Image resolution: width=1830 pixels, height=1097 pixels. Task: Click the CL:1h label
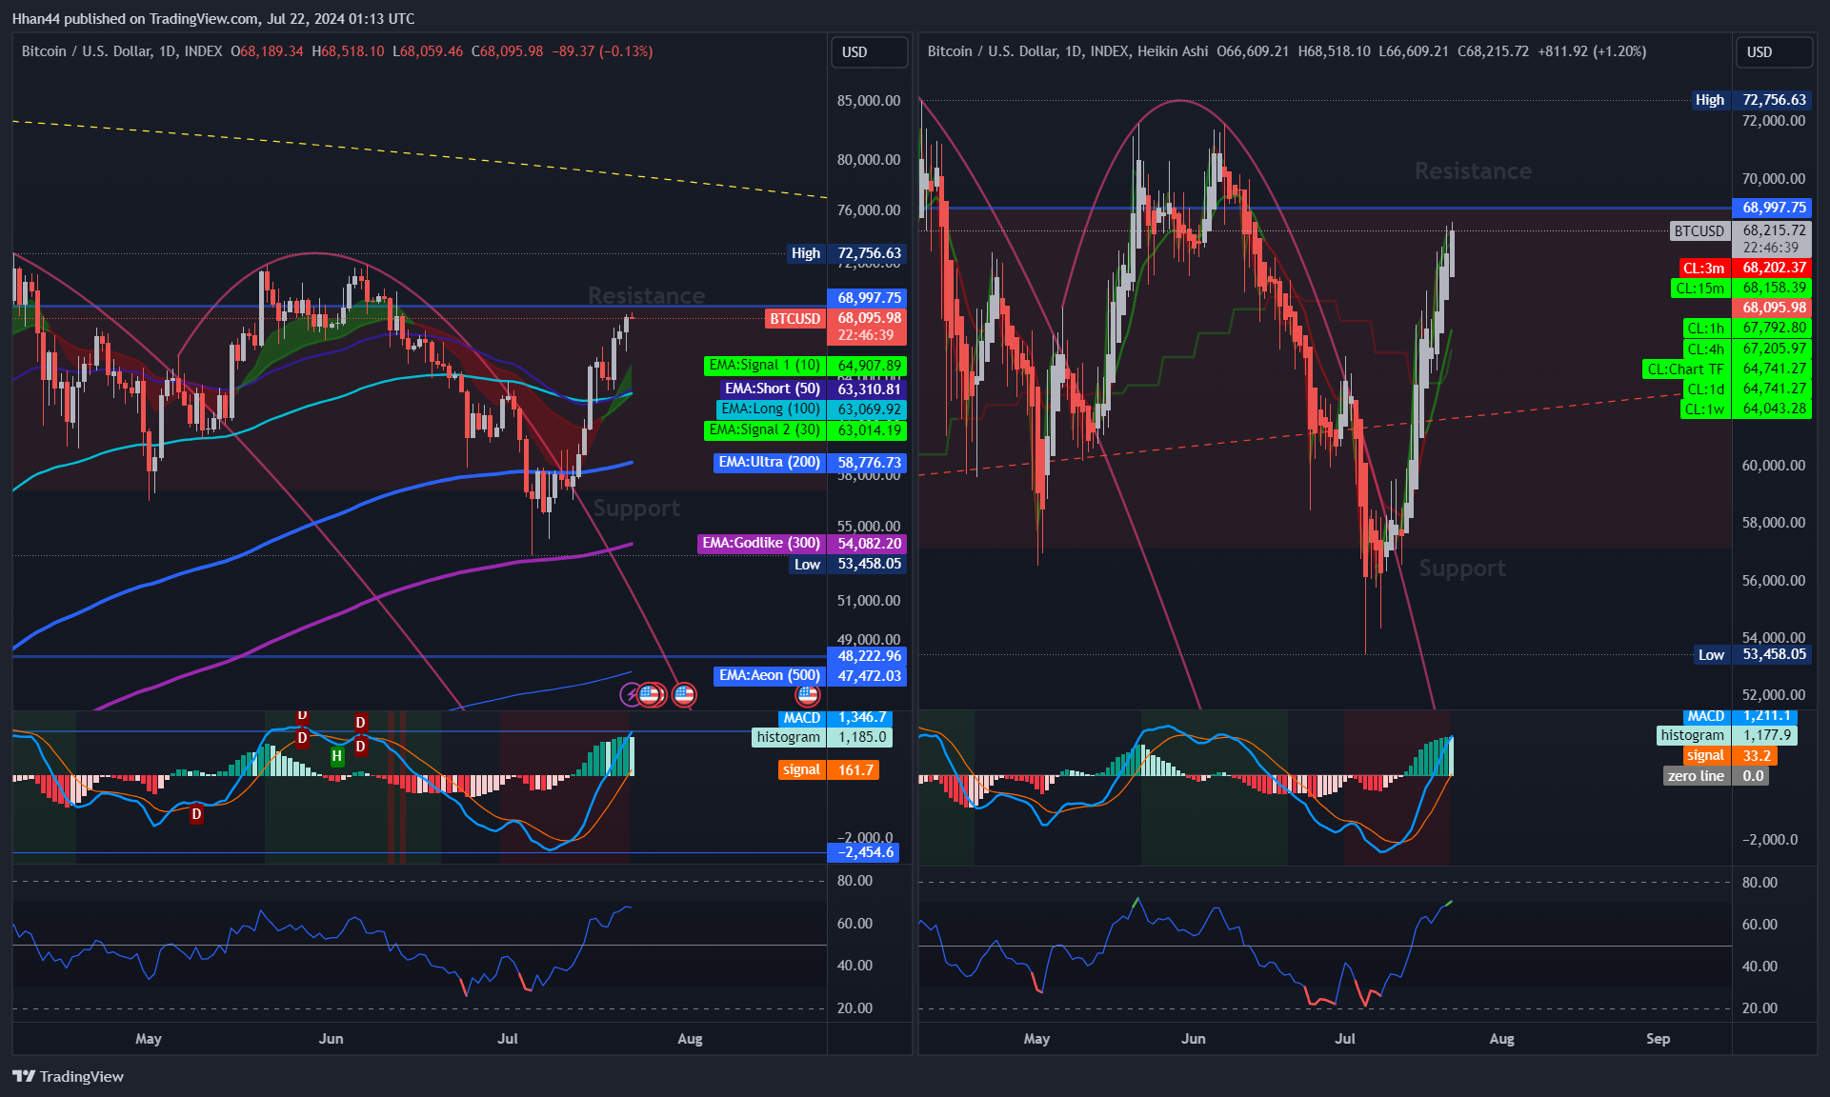coord(1705,329)
